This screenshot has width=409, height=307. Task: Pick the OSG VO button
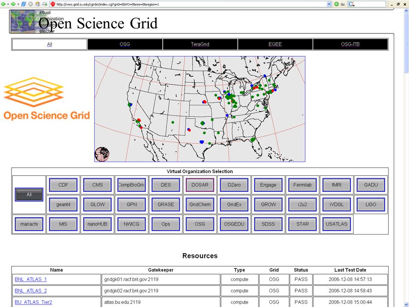[200, 224]
